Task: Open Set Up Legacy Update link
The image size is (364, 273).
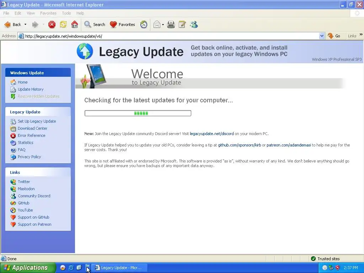Action: (37, 121)
